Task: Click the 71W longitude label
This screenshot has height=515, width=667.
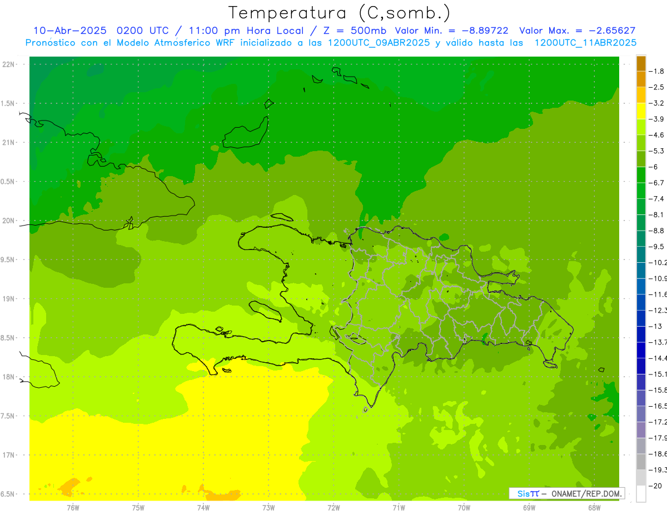Action: point(399,507)
